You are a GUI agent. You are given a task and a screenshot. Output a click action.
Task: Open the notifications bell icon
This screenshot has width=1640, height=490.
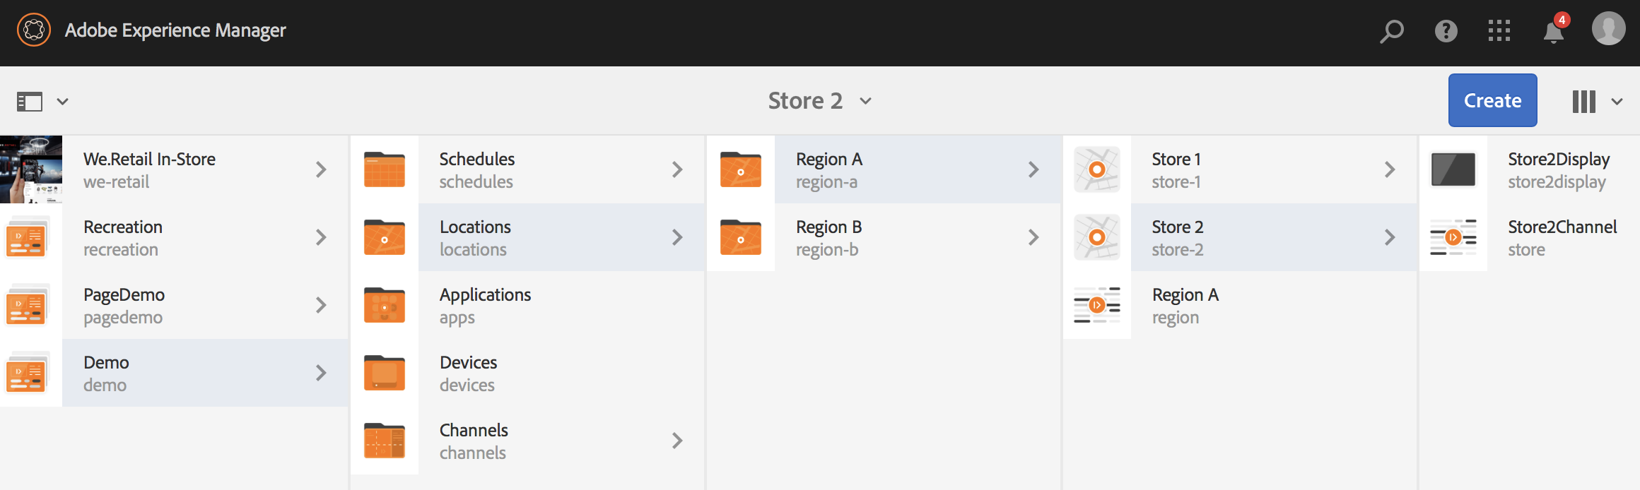tap(1553, 32)
